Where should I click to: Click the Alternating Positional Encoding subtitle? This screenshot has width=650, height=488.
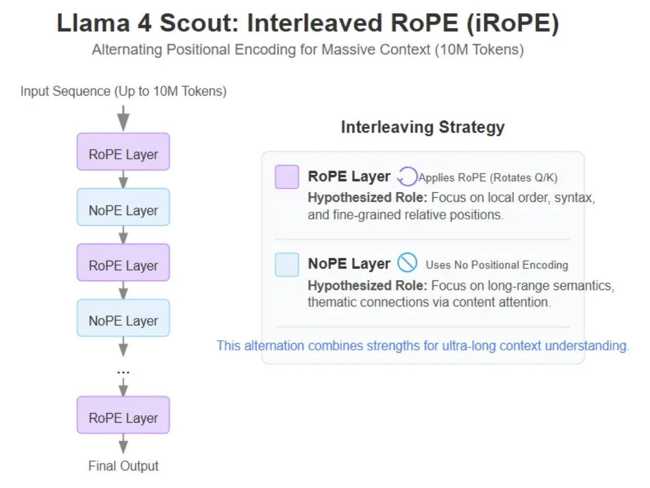click(x=308, y=50)
